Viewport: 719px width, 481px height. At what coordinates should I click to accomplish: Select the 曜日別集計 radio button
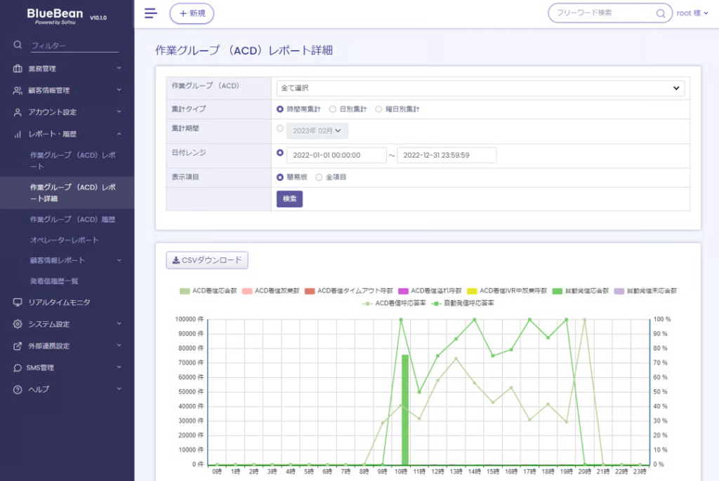click(379, 109)
